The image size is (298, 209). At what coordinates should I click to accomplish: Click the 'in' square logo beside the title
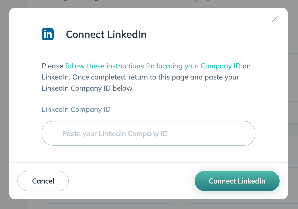[47, 34]
